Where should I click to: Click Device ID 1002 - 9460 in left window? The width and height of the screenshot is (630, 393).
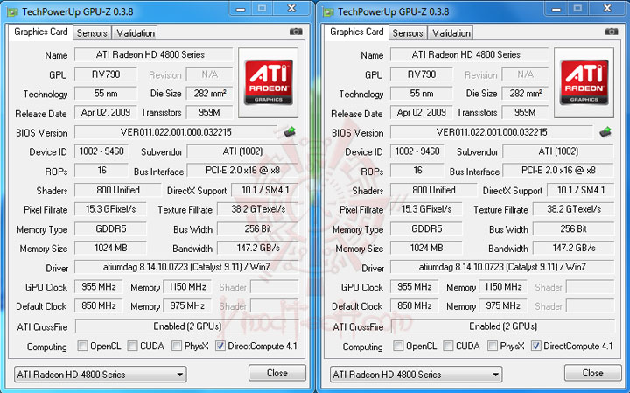[x=101, y=151]
